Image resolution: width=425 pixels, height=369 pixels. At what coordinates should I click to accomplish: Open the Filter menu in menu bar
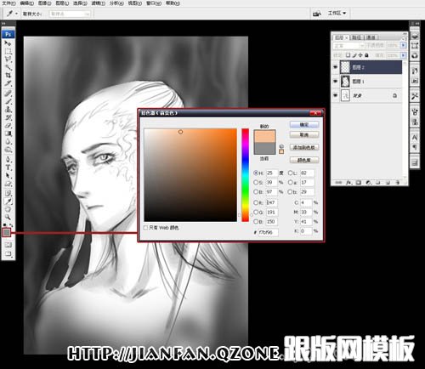99,3
